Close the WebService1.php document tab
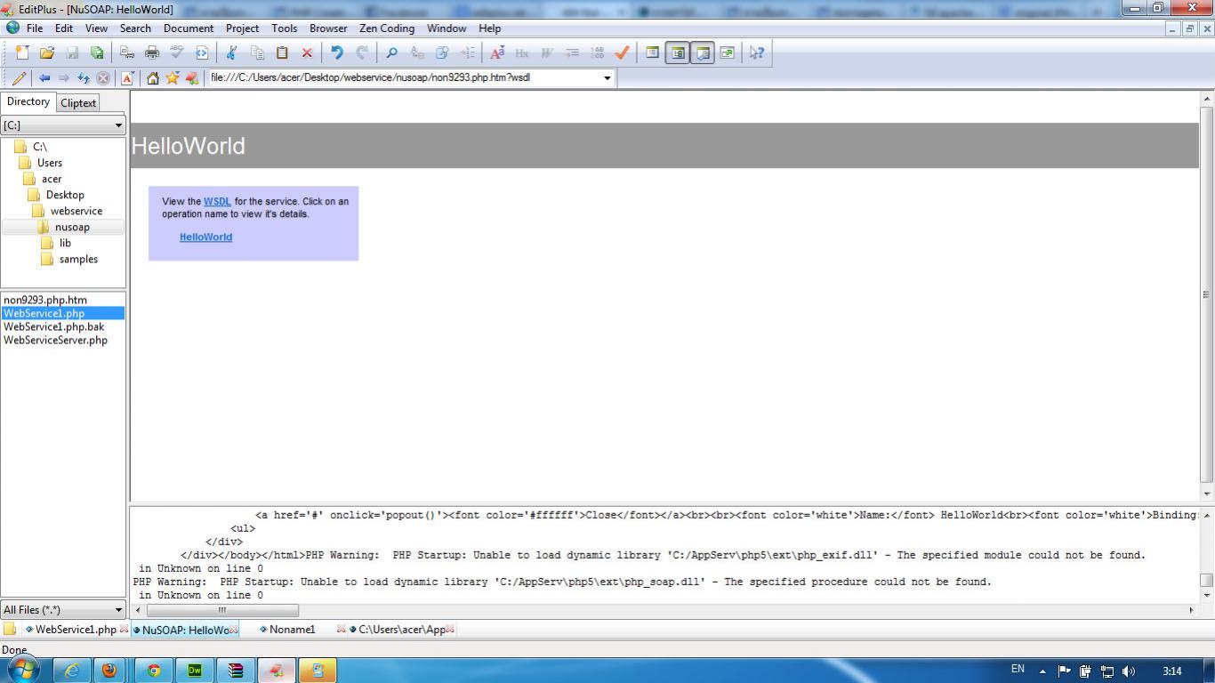Viewport: 1215px width, 683px height. pyautogui.click(x=125, y=630)
